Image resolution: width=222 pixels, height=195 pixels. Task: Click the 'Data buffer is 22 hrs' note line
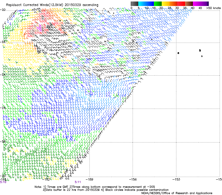tap(106, 190)
